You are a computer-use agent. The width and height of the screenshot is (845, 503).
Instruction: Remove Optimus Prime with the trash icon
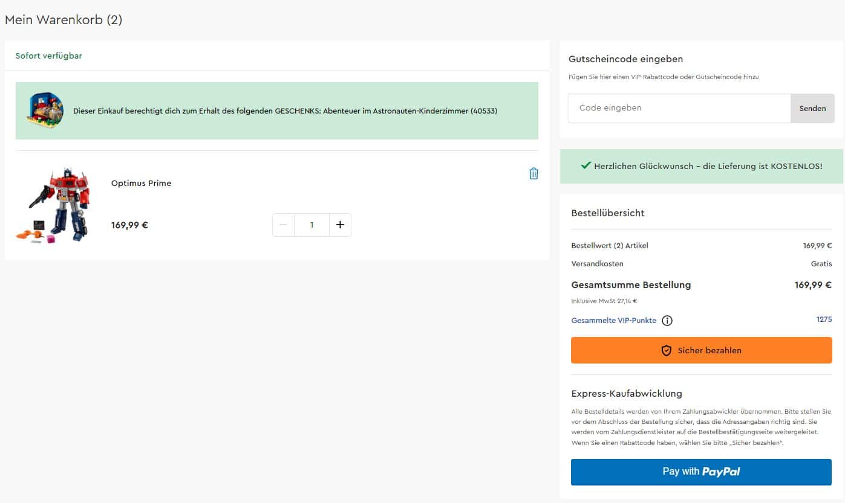(533, 174)
